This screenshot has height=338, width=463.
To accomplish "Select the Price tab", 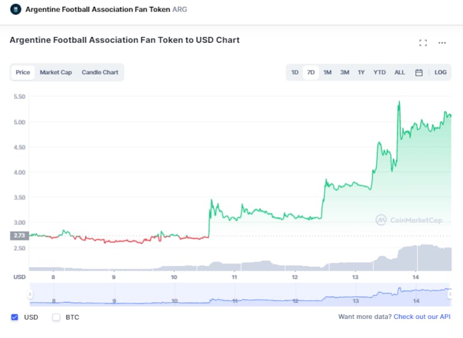I will (23, 72).
